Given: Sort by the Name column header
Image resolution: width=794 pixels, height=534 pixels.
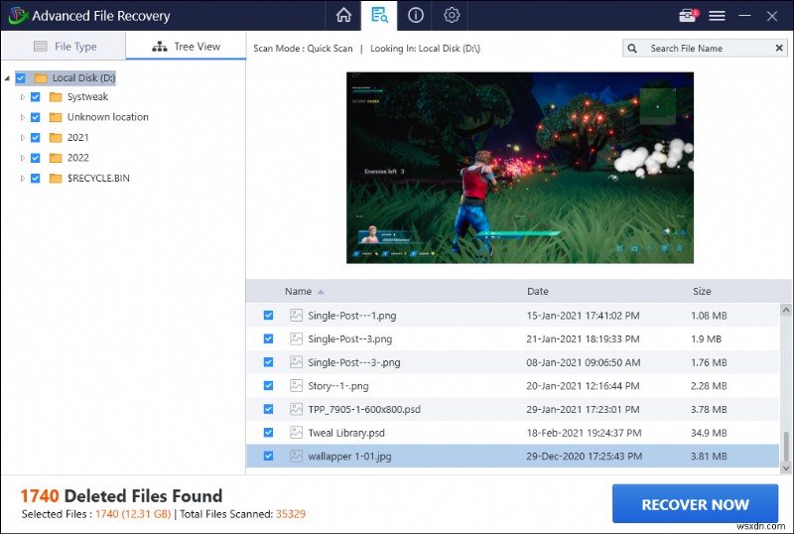Looking at the screenshot, I should (299, 292).
